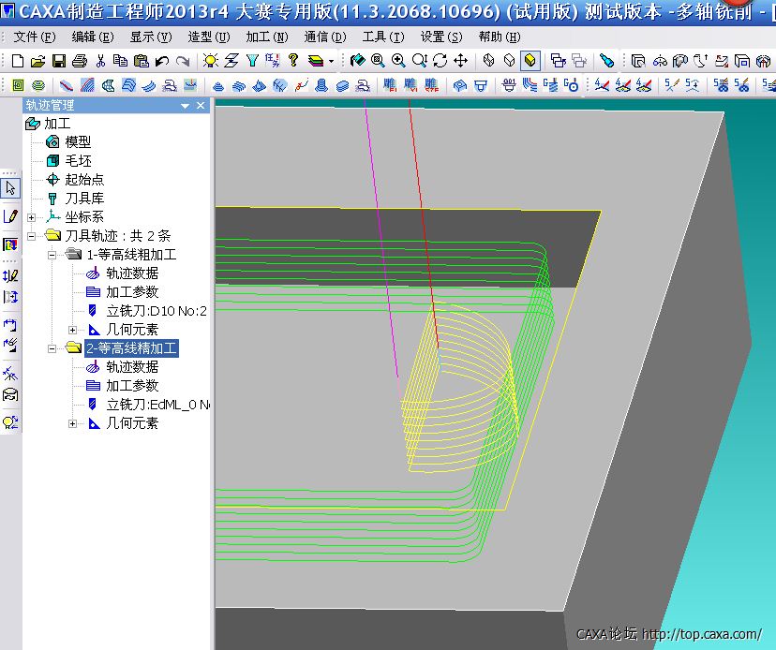The width and height of the screenshot is (776, 650).
Task: Click 加工参数 under 2-等高线精加工
Action: (x=131, y=386)
